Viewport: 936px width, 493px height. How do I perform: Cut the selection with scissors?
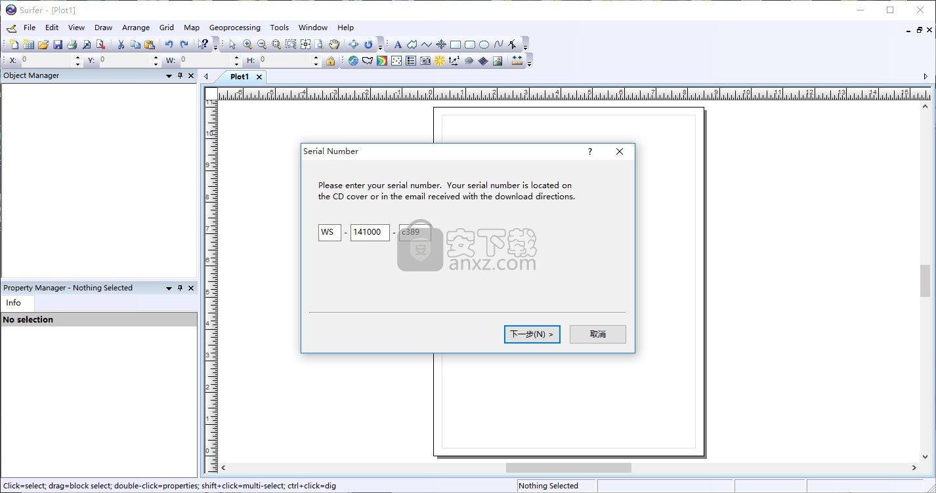pos(121,45)
